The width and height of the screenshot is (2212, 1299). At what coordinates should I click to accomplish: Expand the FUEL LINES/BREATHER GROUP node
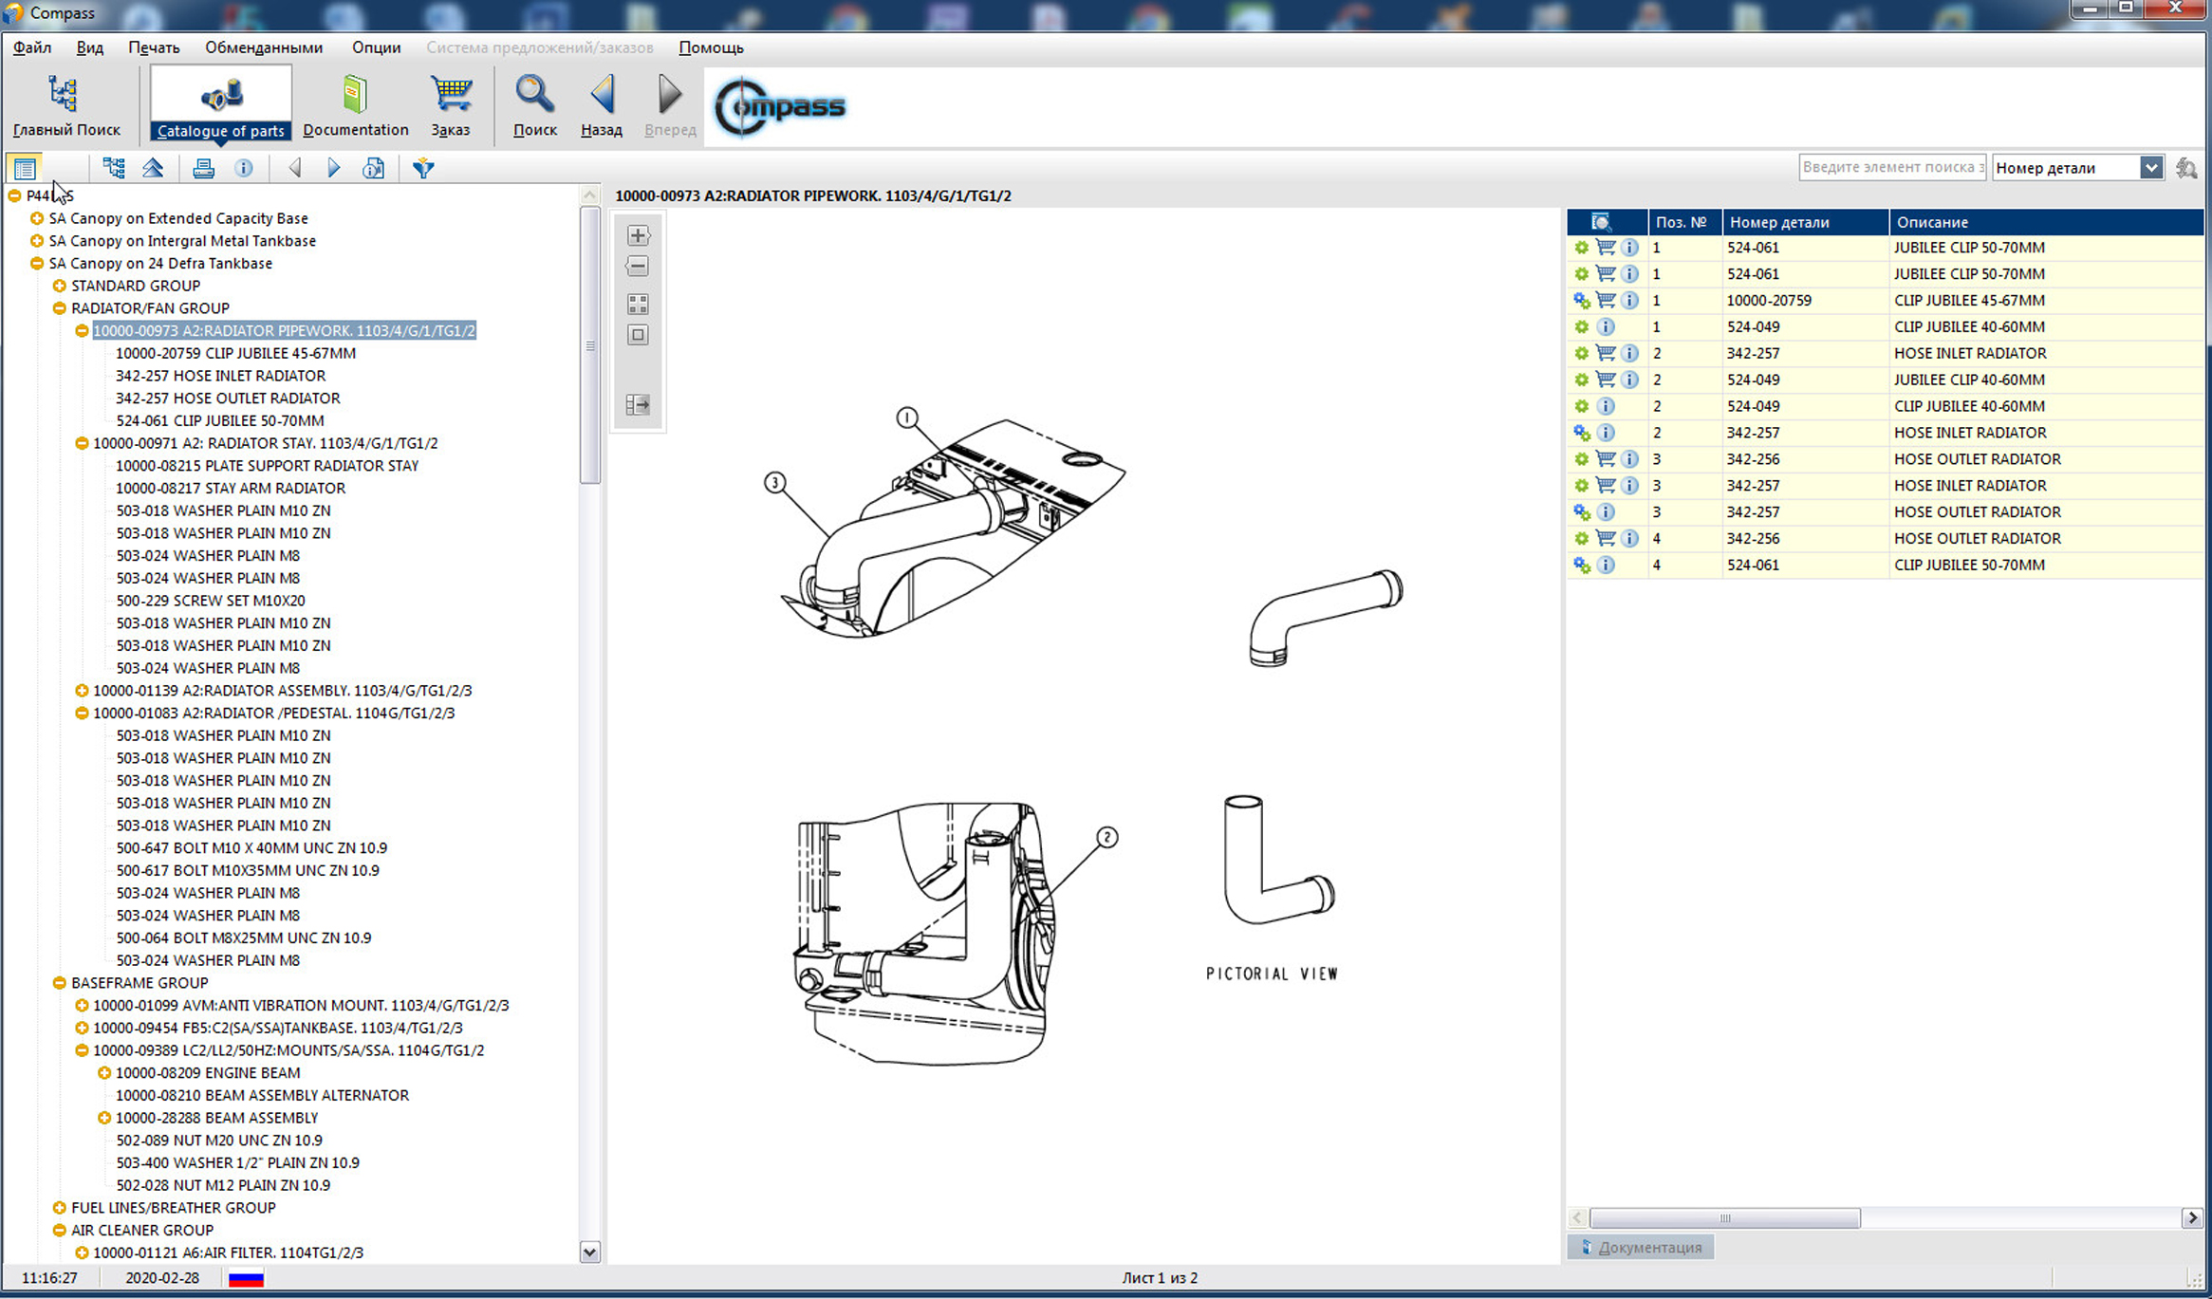click(x=59, y=1208)
